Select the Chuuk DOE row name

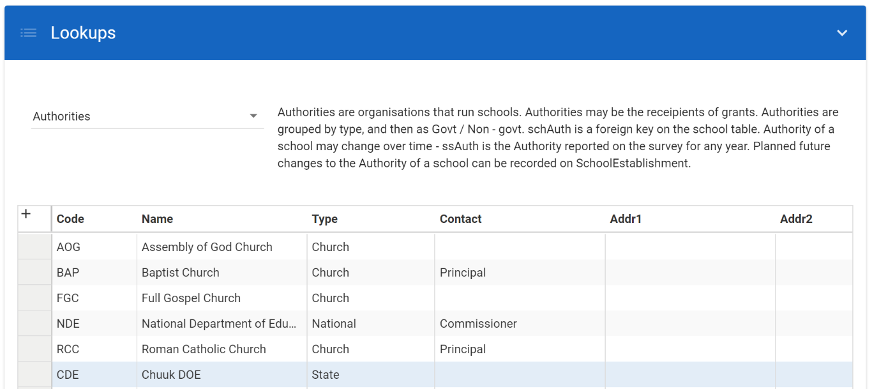[171, 375]
